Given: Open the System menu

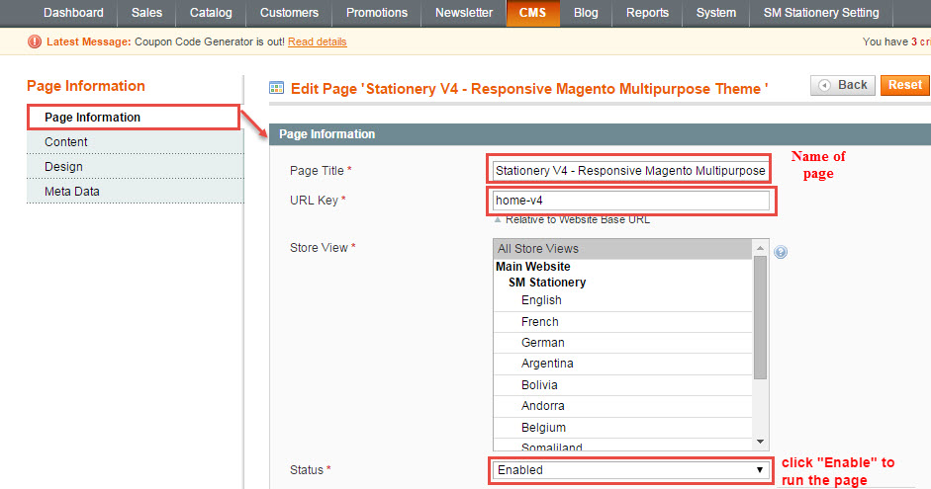Looking at the screenshot, I should (x=716, y=13).
